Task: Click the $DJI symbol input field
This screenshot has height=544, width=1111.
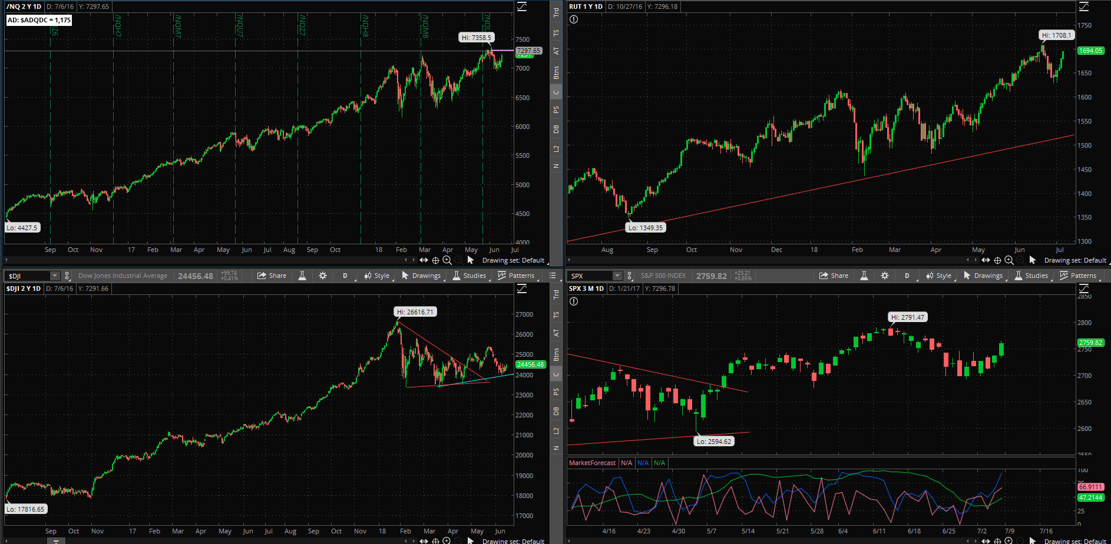Action: tap(28, 276)
